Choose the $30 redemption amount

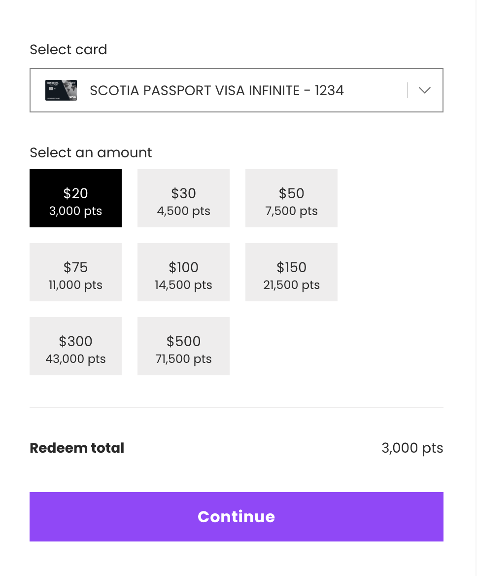183,198
